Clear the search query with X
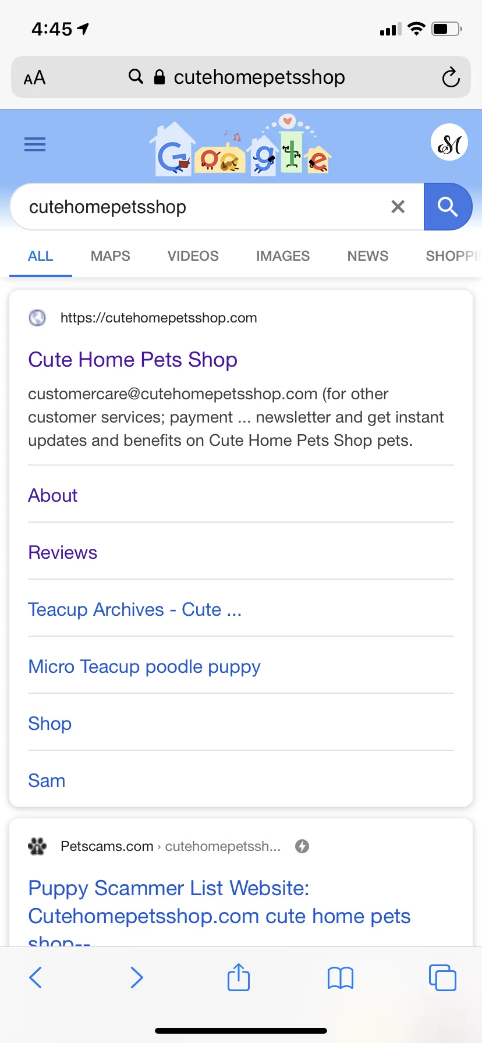482x1043 pixels. point(398,207)
